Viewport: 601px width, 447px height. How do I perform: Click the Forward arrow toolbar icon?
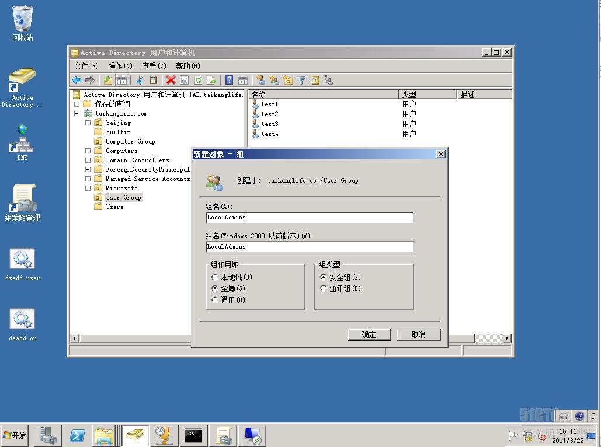pos(90,80)
